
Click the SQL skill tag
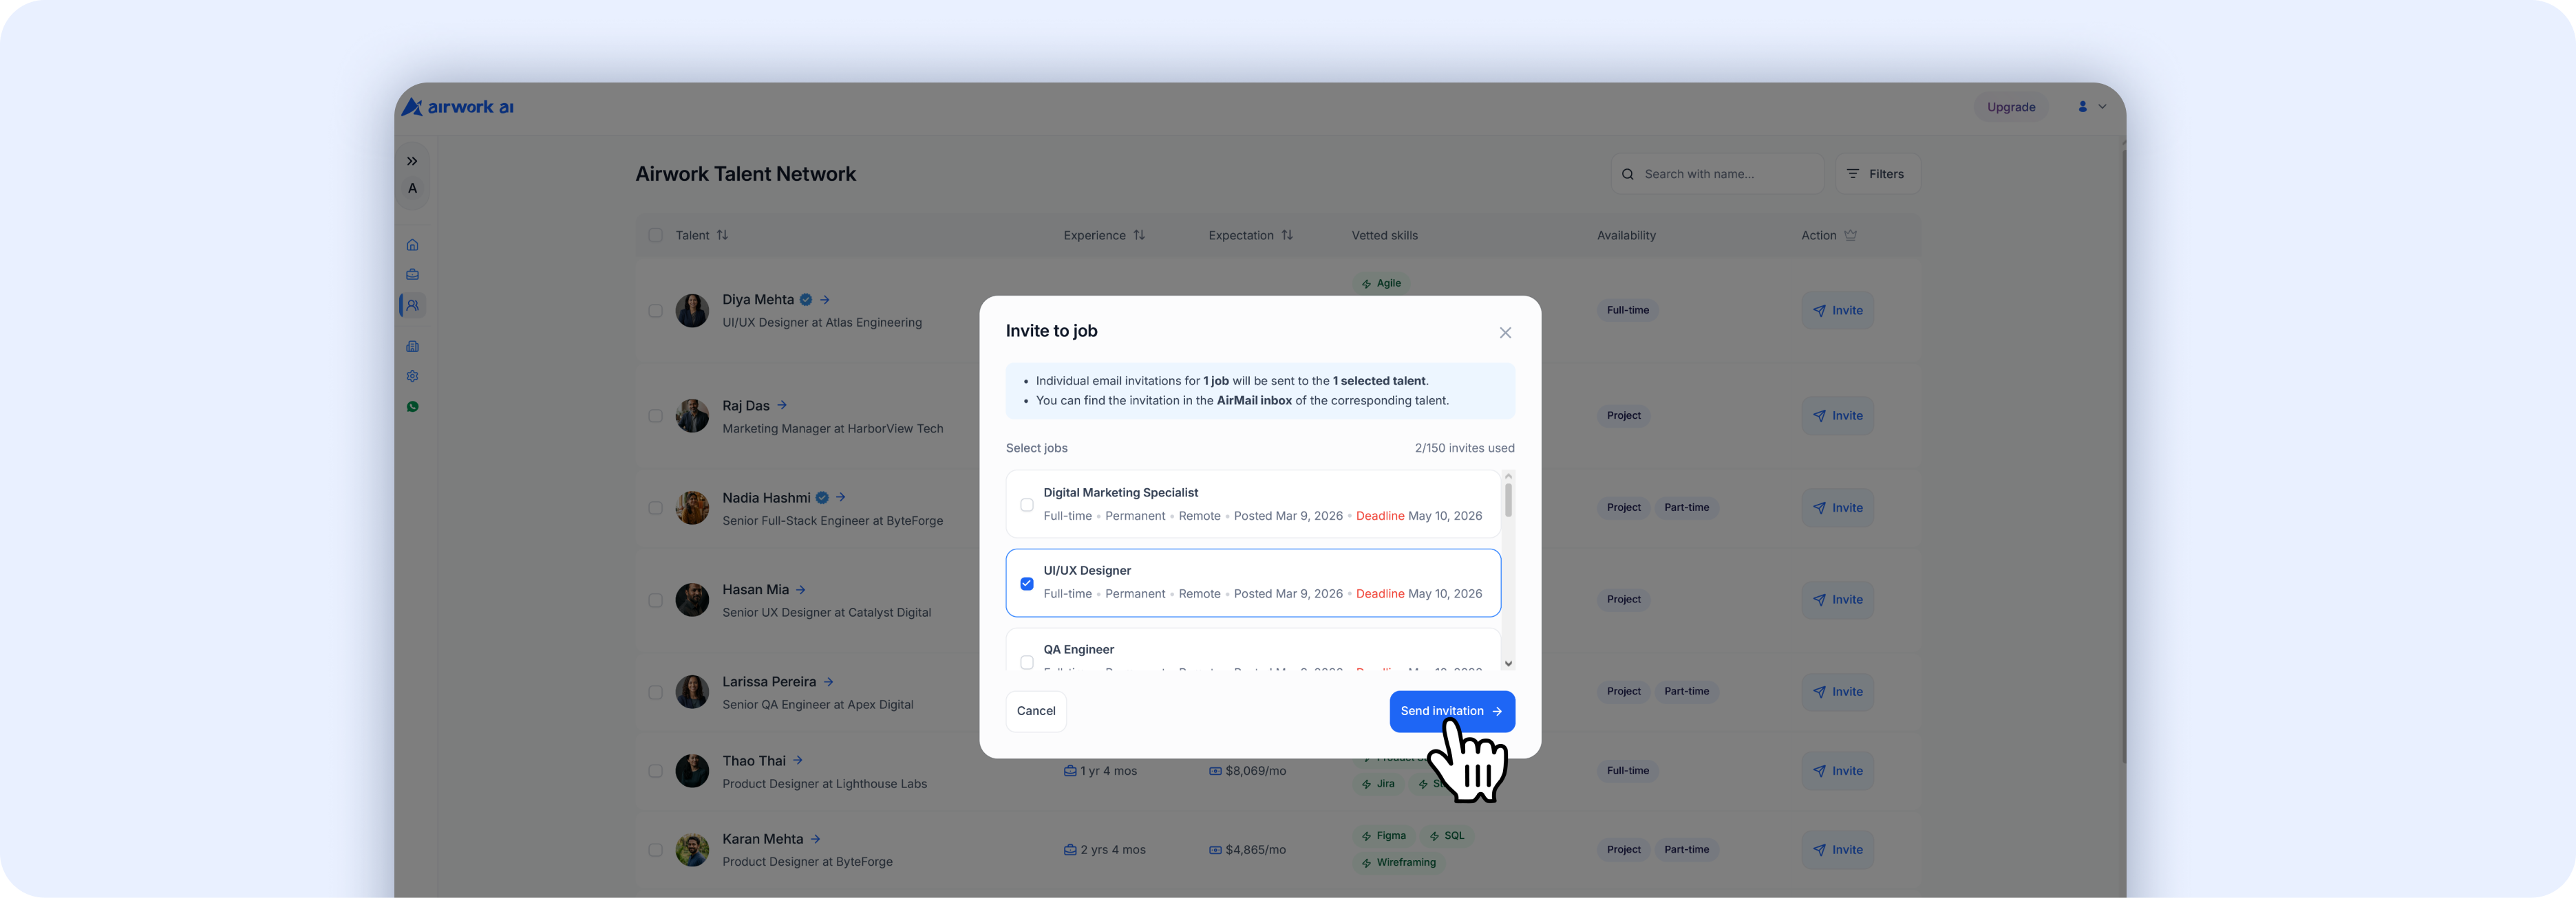click(x=1447, y=836)
